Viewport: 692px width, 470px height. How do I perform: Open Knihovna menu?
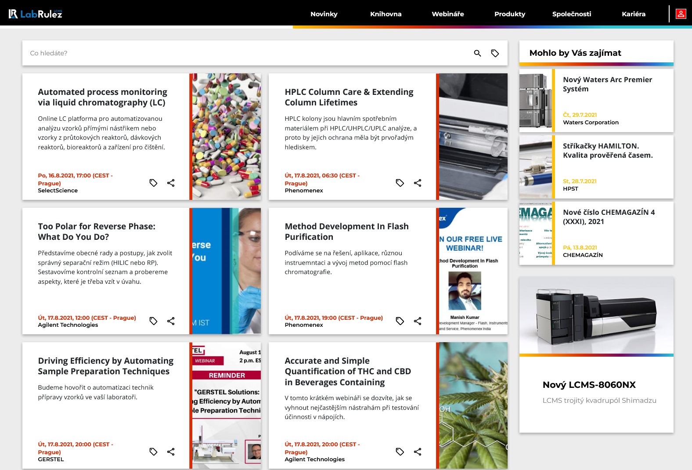[x=386, y=14]
